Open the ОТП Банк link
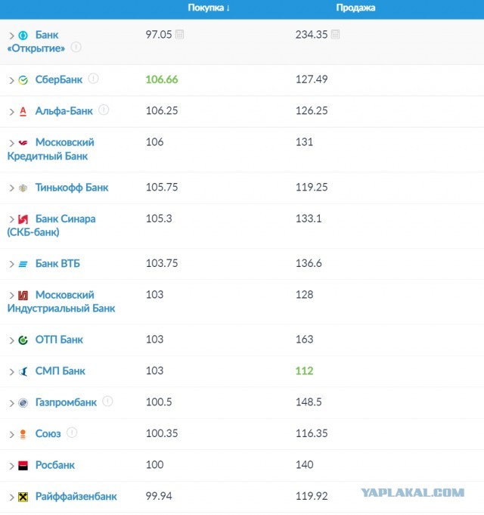The image size is (484, 515). [59, 340]
